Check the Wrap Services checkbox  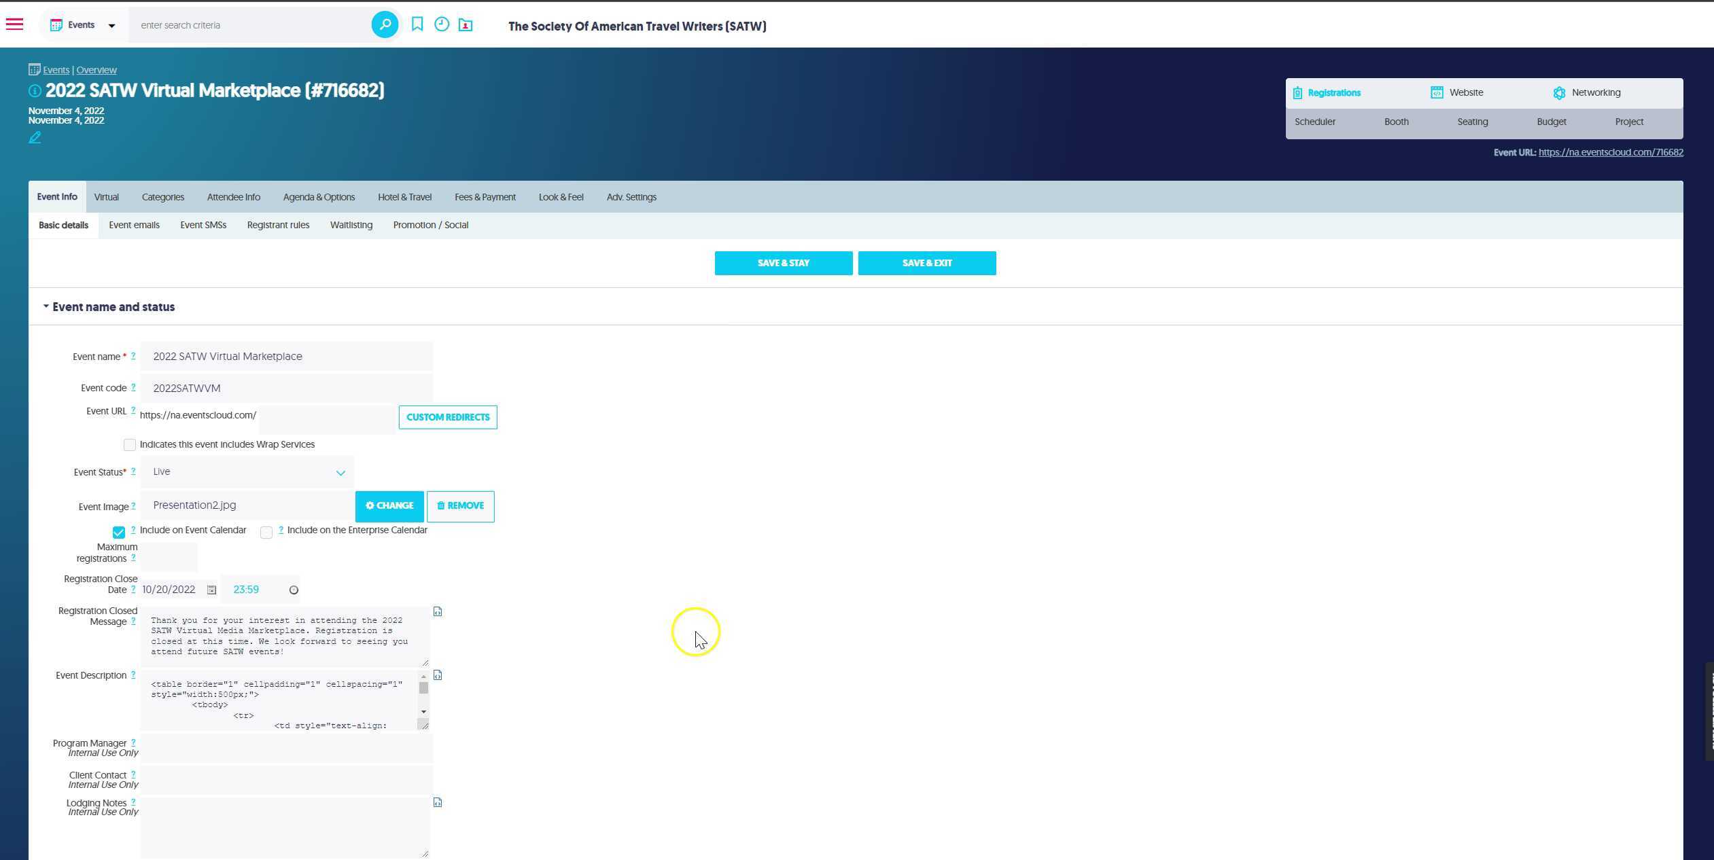(x=129, y=445)
